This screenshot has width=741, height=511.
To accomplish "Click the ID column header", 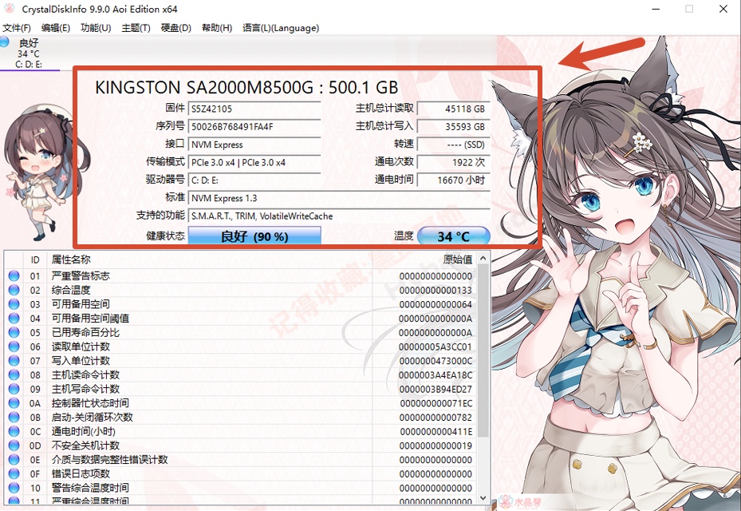I will pos(35,259).
